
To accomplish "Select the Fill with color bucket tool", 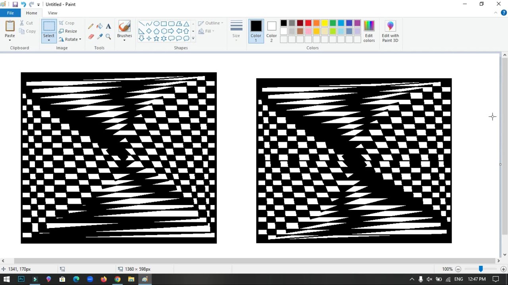I will point(99,26).
